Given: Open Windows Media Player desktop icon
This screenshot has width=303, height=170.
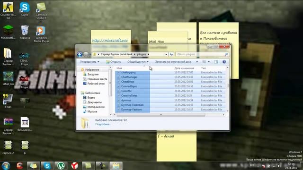Looking at the screenshot, I should [41, 34].
